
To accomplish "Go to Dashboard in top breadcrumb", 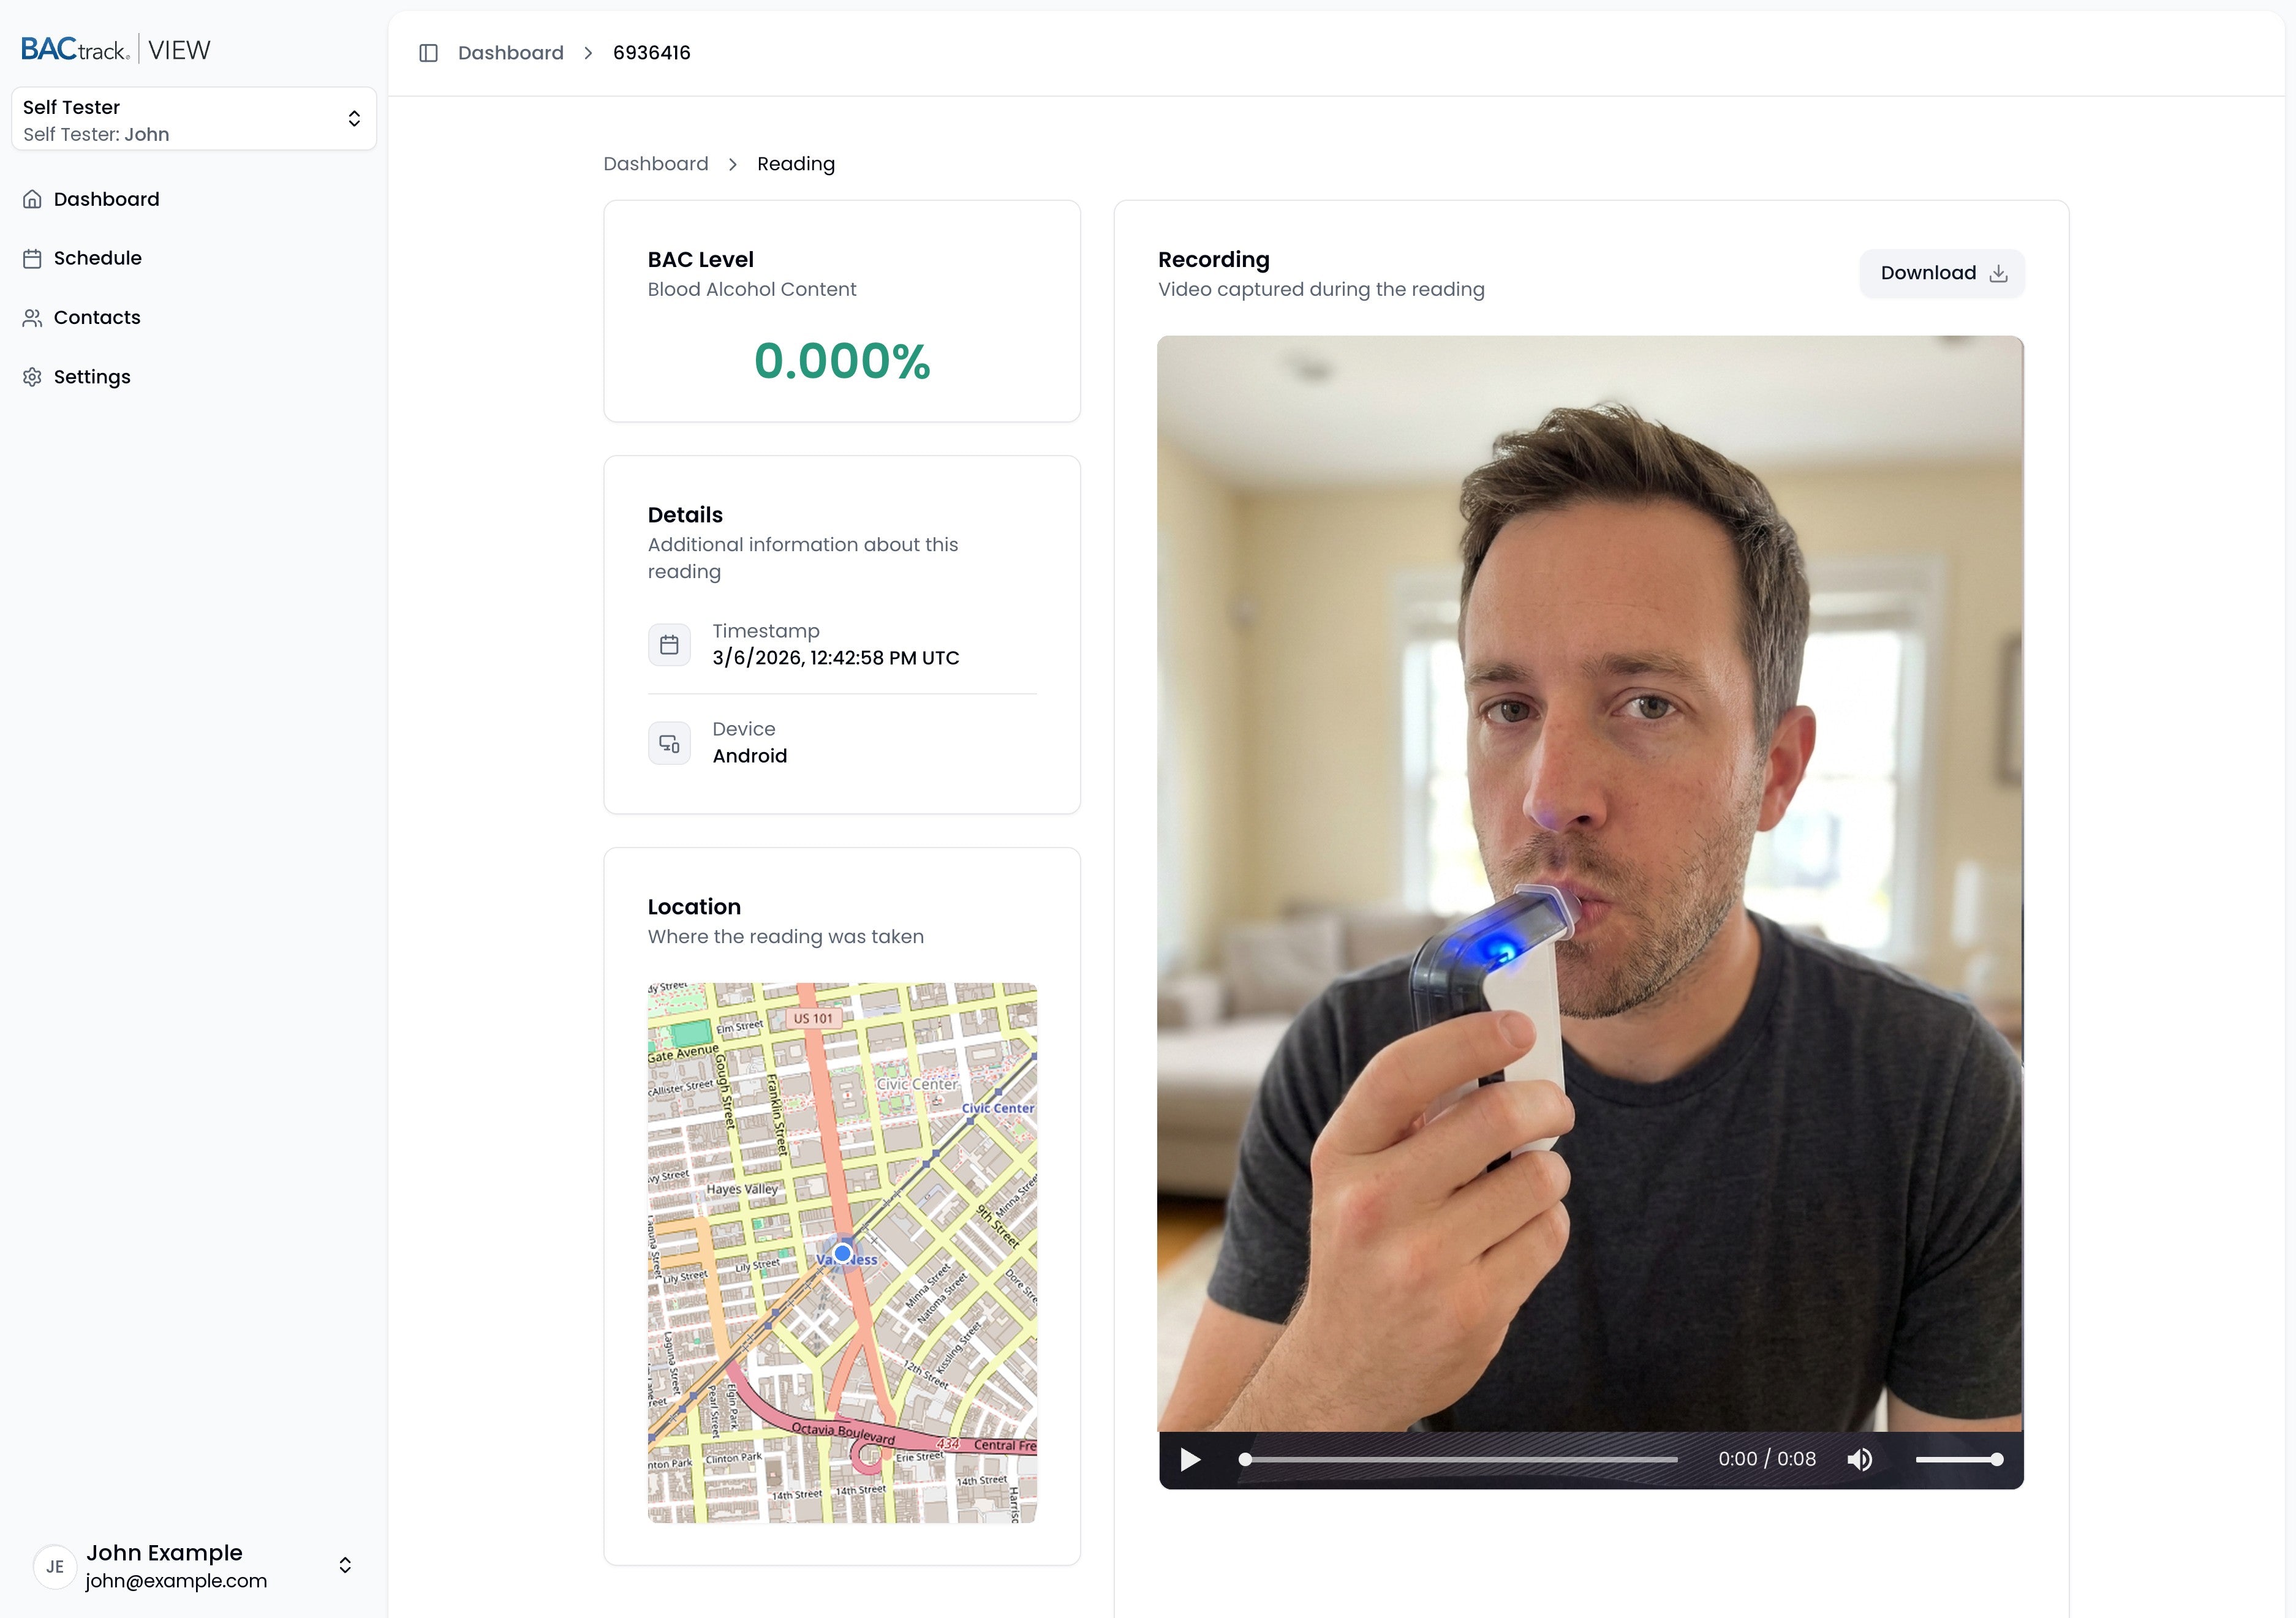I will tap(511, 53).
